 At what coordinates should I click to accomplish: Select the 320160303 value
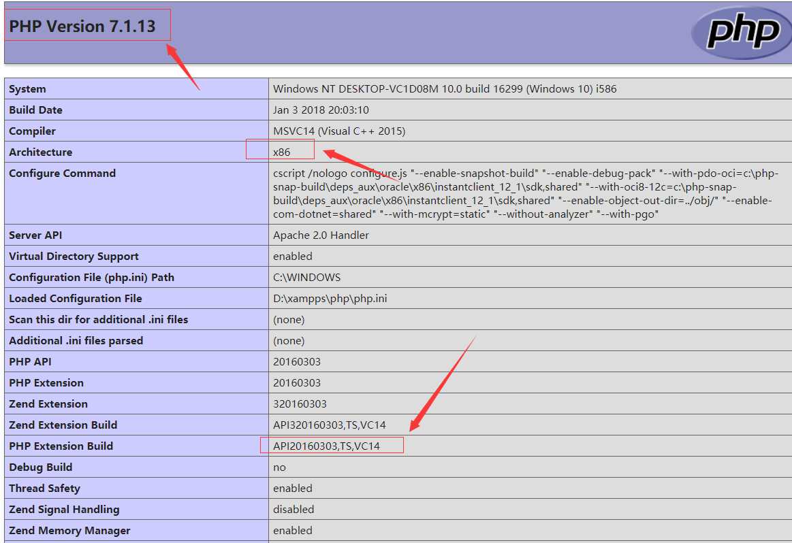coord(300,405)
